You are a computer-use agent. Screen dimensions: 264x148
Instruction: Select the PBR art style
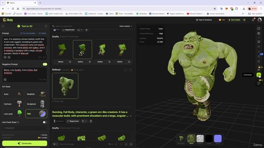tap(36, 114)
